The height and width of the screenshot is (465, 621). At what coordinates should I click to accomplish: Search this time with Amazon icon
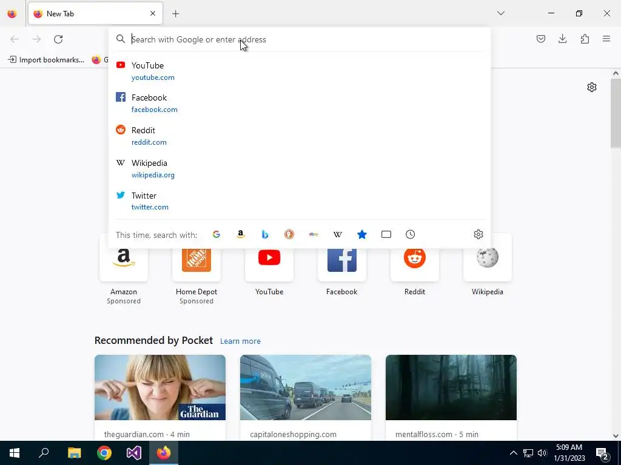(240, 234)
